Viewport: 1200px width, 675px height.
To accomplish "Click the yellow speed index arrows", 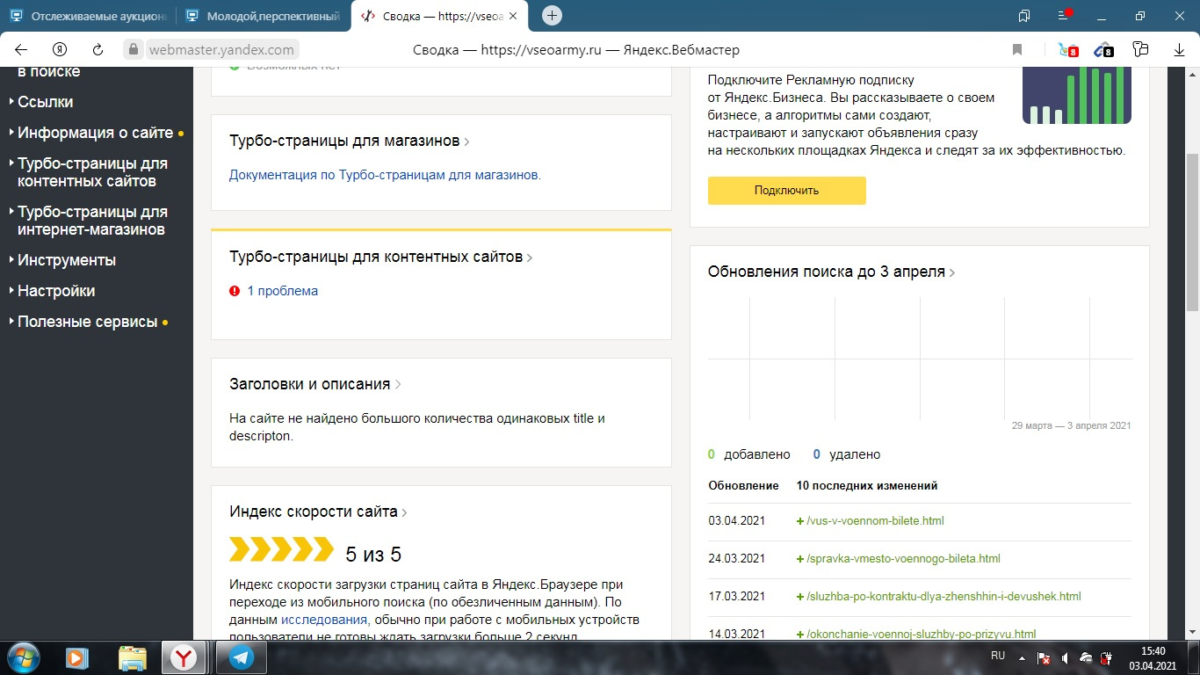I will [281, 550].
